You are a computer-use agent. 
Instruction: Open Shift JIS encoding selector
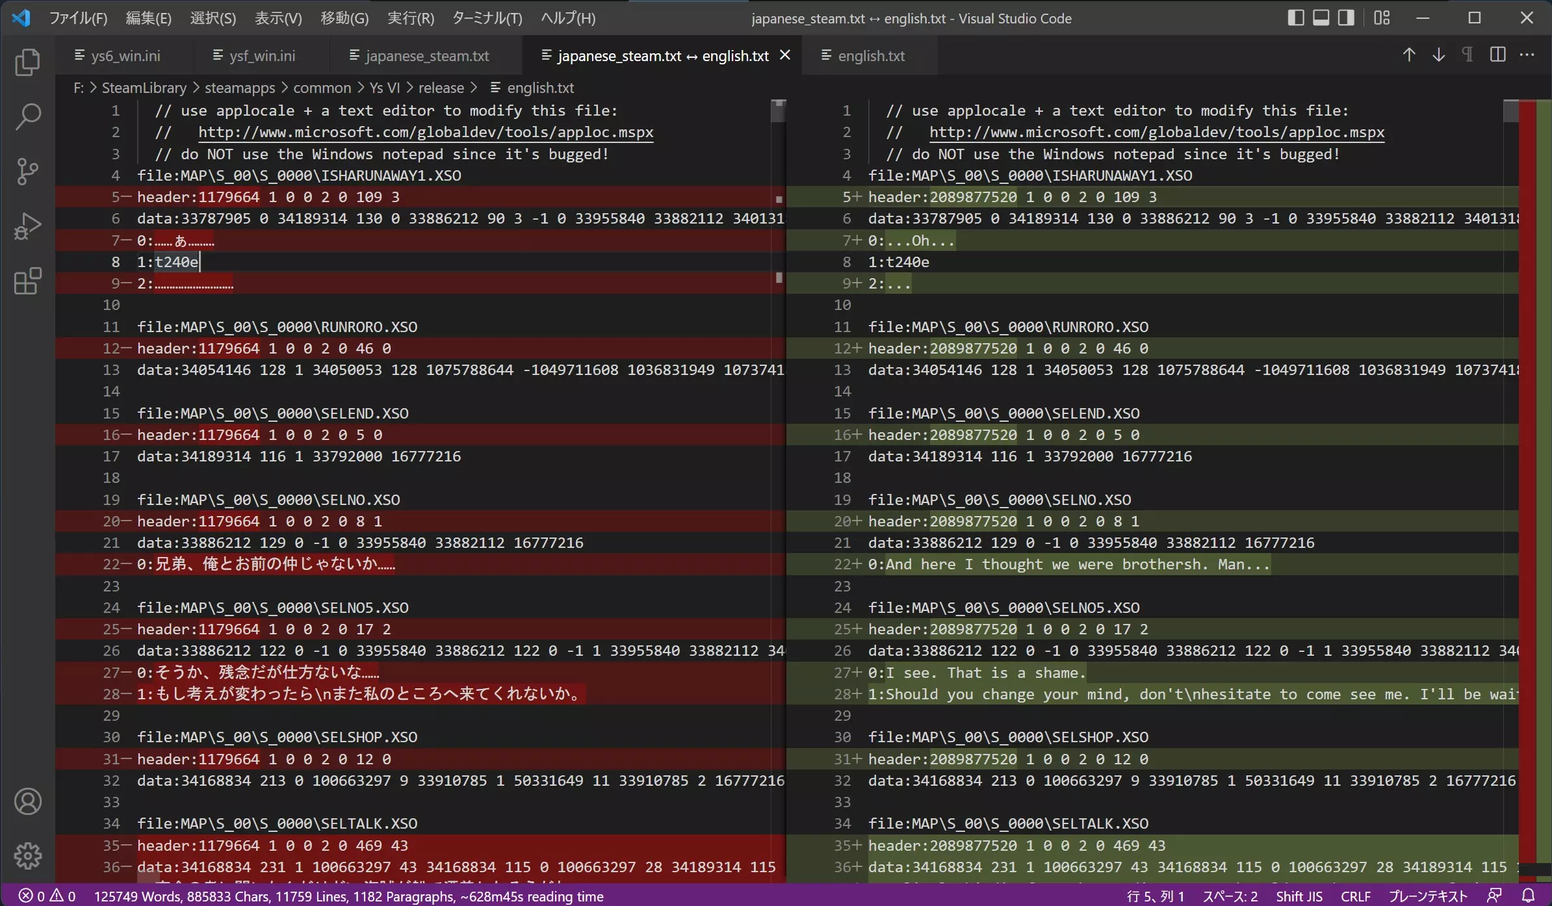pyautogui.click(x=1299, y=896)
